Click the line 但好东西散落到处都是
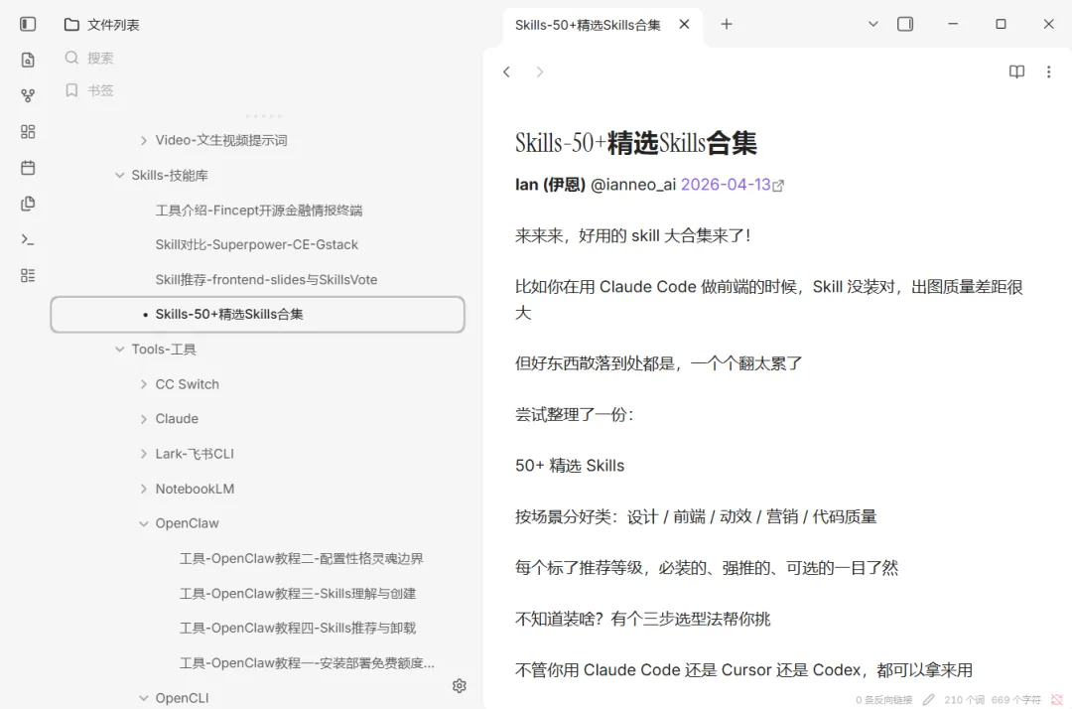 tap(658, 363)
